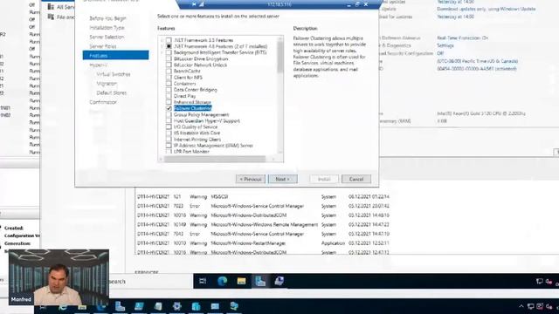Open the Pacific Time zone link
Image resolution: width=559 pixels, height=314 pixels.
[478, 61]
